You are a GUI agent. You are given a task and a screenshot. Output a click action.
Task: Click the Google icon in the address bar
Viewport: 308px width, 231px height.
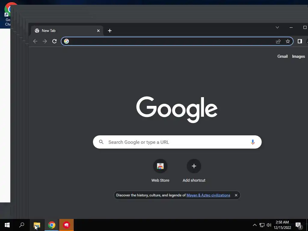[66, 41]
